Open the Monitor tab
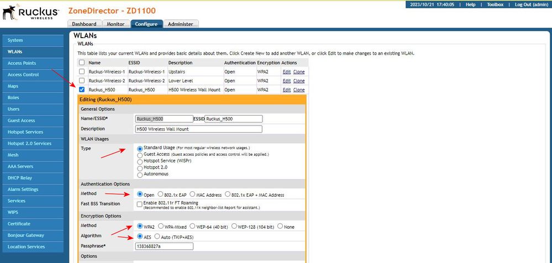 click(x=115, y=24)
